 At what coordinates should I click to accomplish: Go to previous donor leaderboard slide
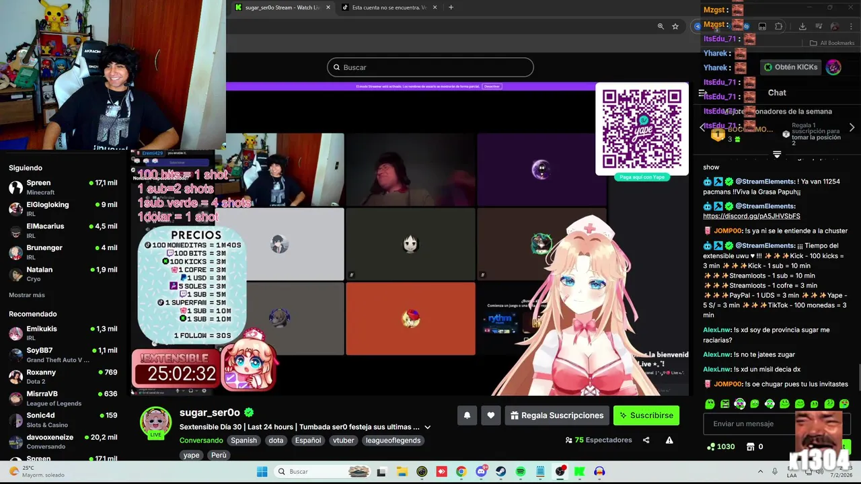(x=702, y=127)
